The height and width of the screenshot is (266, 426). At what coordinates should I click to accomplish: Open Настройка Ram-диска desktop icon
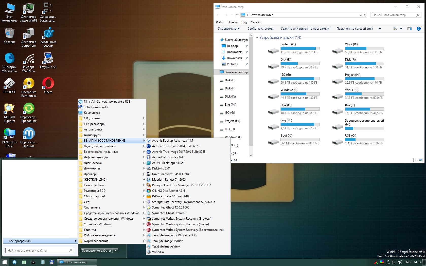click(x=29, y=87)
